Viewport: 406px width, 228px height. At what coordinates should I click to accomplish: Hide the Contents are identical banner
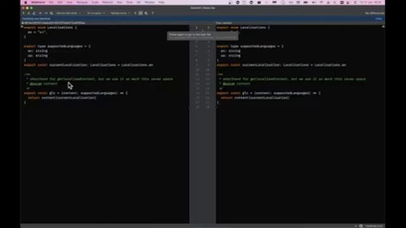tap(379, 18)
